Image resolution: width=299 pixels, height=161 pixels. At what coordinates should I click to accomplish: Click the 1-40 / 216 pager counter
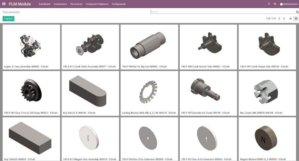(x=271, y=18)
